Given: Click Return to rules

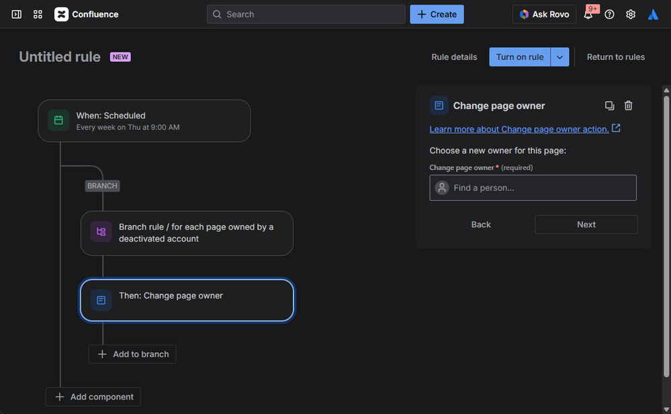Looking at the screenshot, I should tap(616, 57).
